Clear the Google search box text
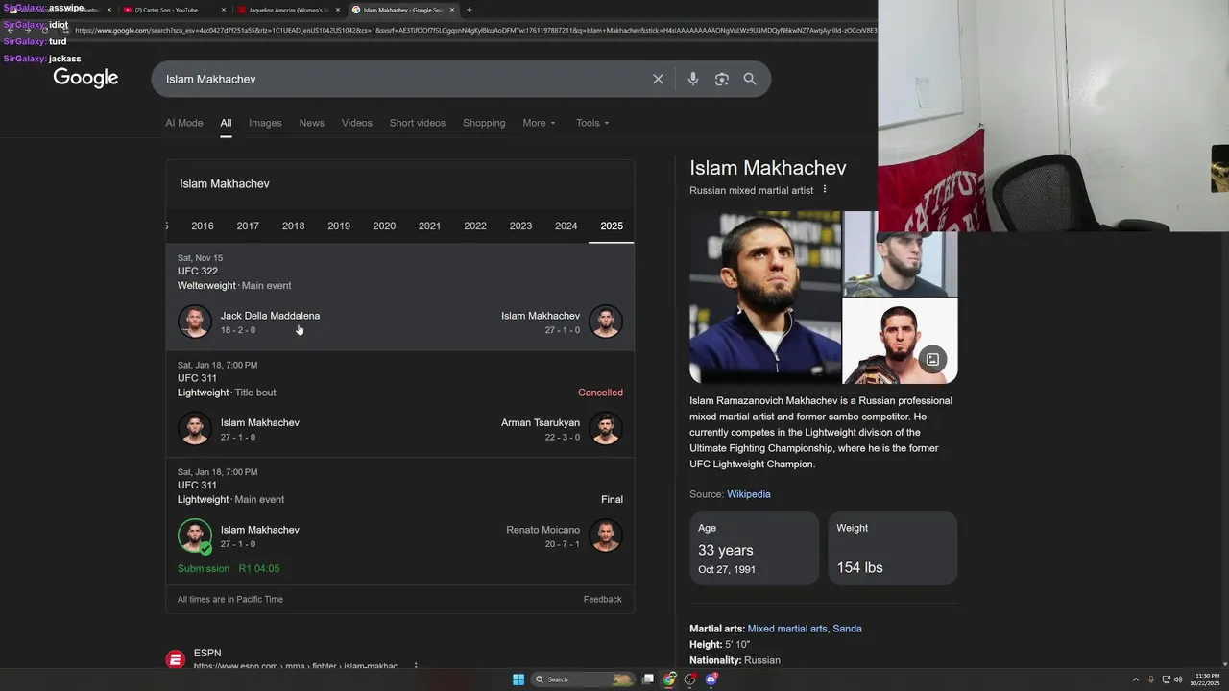The height and width of the screenshot is (691, 1229). click(658, 79)
